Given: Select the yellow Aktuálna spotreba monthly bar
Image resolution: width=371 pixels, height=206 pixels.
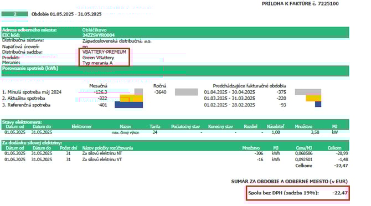Looking at the screenshot, I should pyautogui.click(x=131, y=98).
